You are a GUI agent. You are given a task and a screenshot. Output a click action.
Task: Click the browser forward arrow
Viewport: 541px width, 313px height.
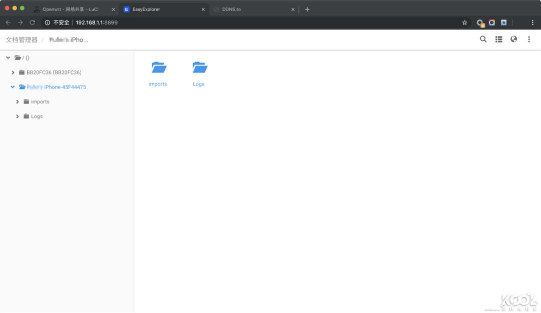[x=21, y=22]
